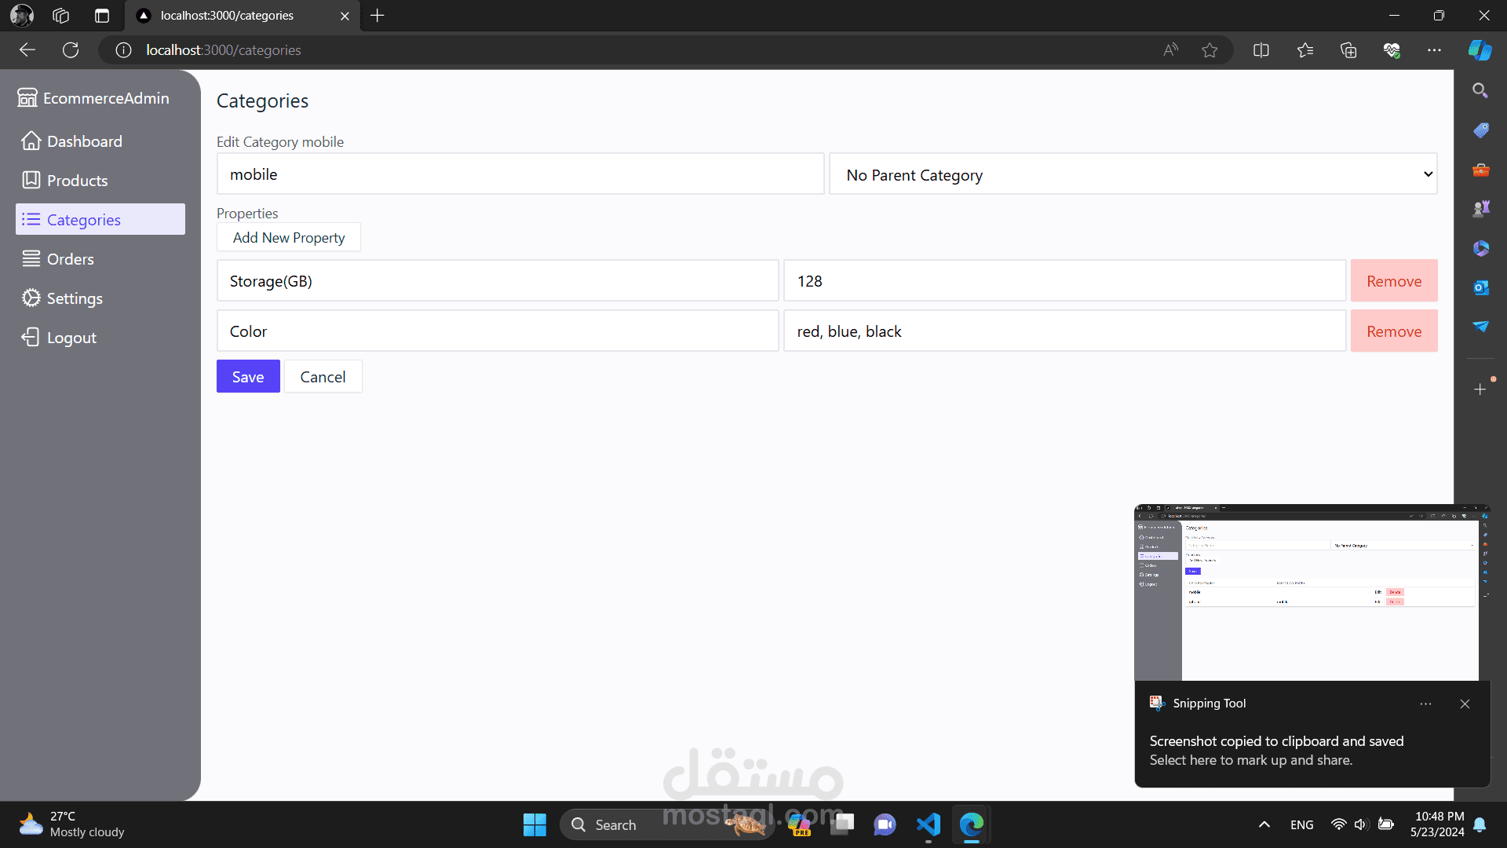Open Copilot icon in browser toolbar

(x=1480, y=50)
